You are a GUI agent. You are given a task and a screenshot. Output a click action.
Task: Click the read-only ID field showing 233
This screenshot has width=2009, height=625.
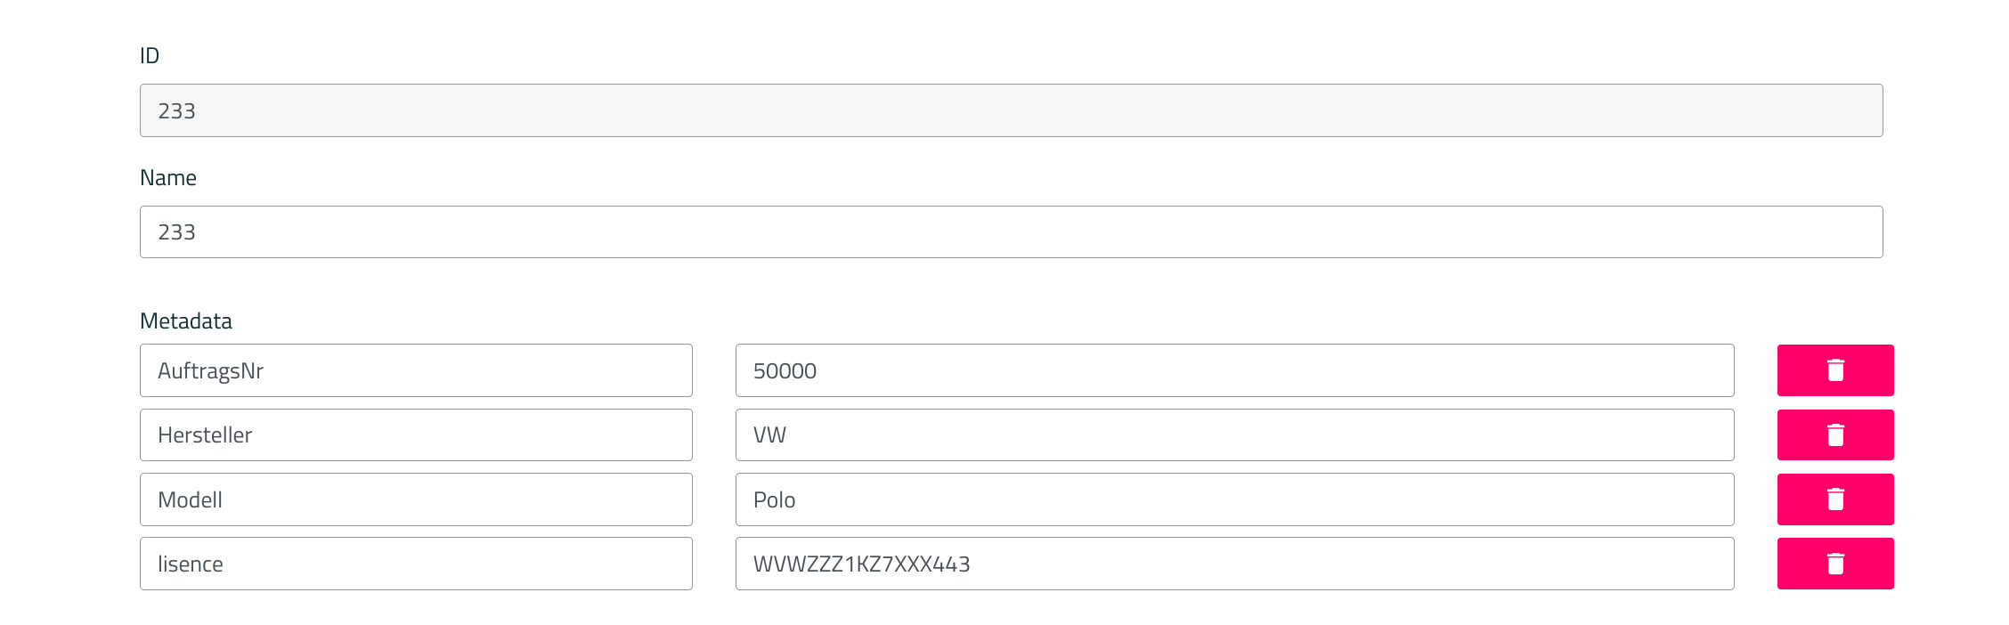click(x=1011, y=110)
